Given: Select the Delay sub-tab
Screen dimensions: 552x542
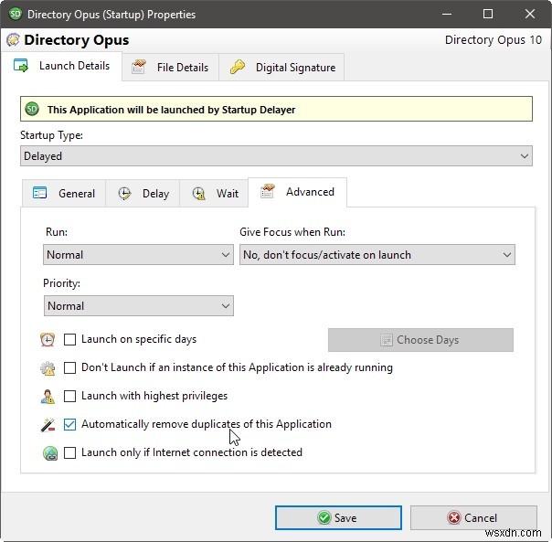Looking at the screenshot, I should (143, 194).
